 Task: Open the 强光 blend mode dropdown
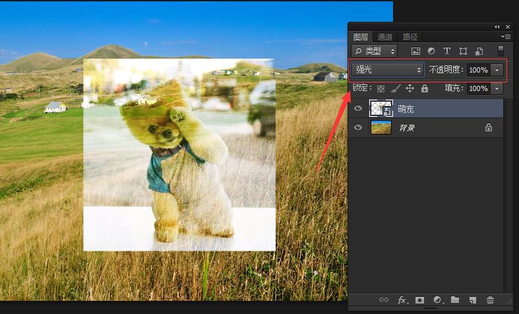pyautogui.click(x=387, y=69)
